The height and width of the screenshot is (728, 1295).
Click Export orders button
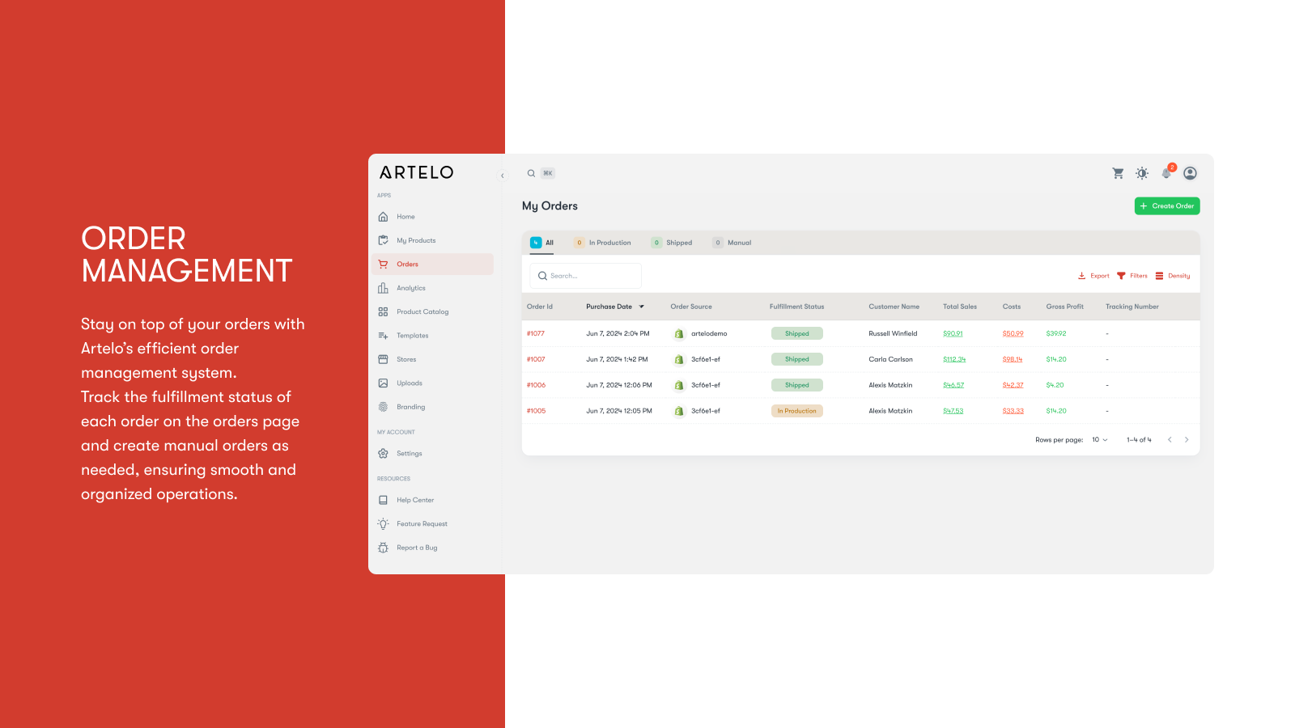pyautogui.click(x=1093, y=276)
